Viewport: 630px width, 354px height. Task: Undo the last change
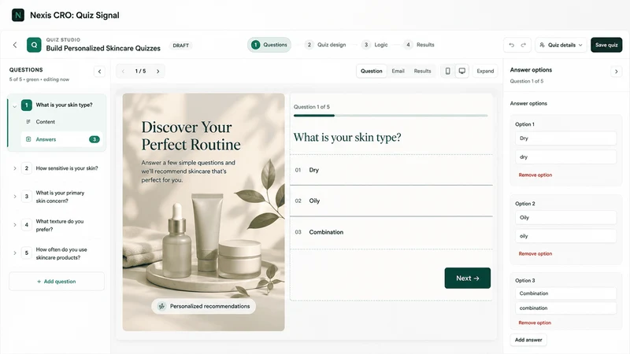(511, 45)
